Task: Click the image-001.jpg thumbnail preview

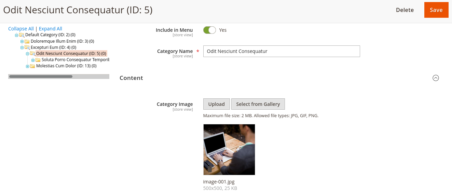Action: tap(229, 150)
